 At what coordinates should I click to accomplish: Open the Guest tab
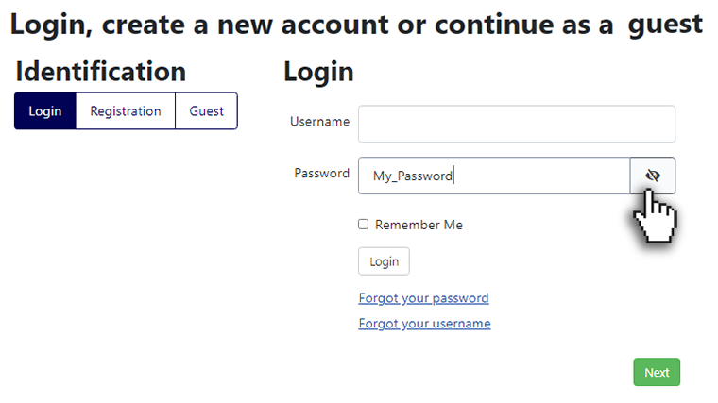pyautogui.click(x=207, y=111)
